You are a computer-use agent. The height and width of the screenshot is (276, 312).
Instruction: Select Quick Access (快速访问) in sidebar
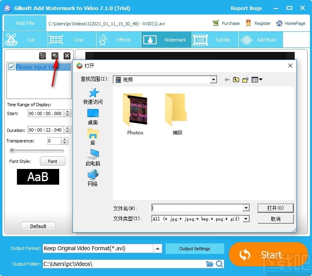click(93, 97)
